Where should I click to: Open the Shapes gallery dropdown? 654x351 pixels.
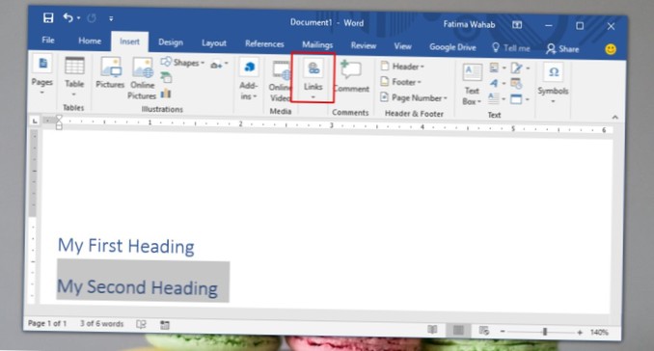tap(182, 63)
